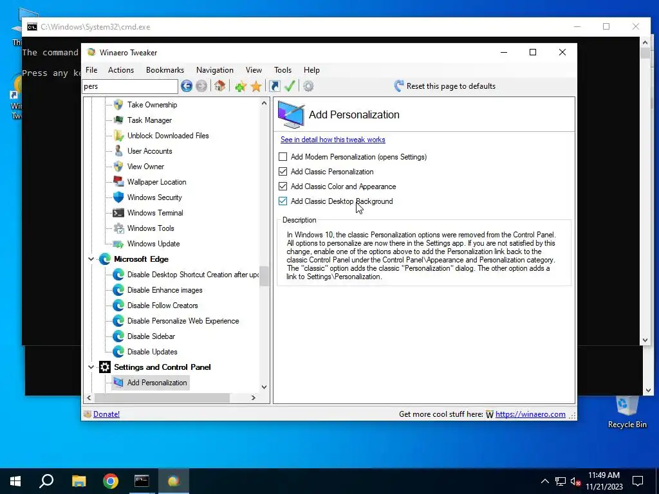The height and width of the screenshot is (494, 659).
Task: Click the cmd.exe taskbar button
Action: (x=142, y=481)
